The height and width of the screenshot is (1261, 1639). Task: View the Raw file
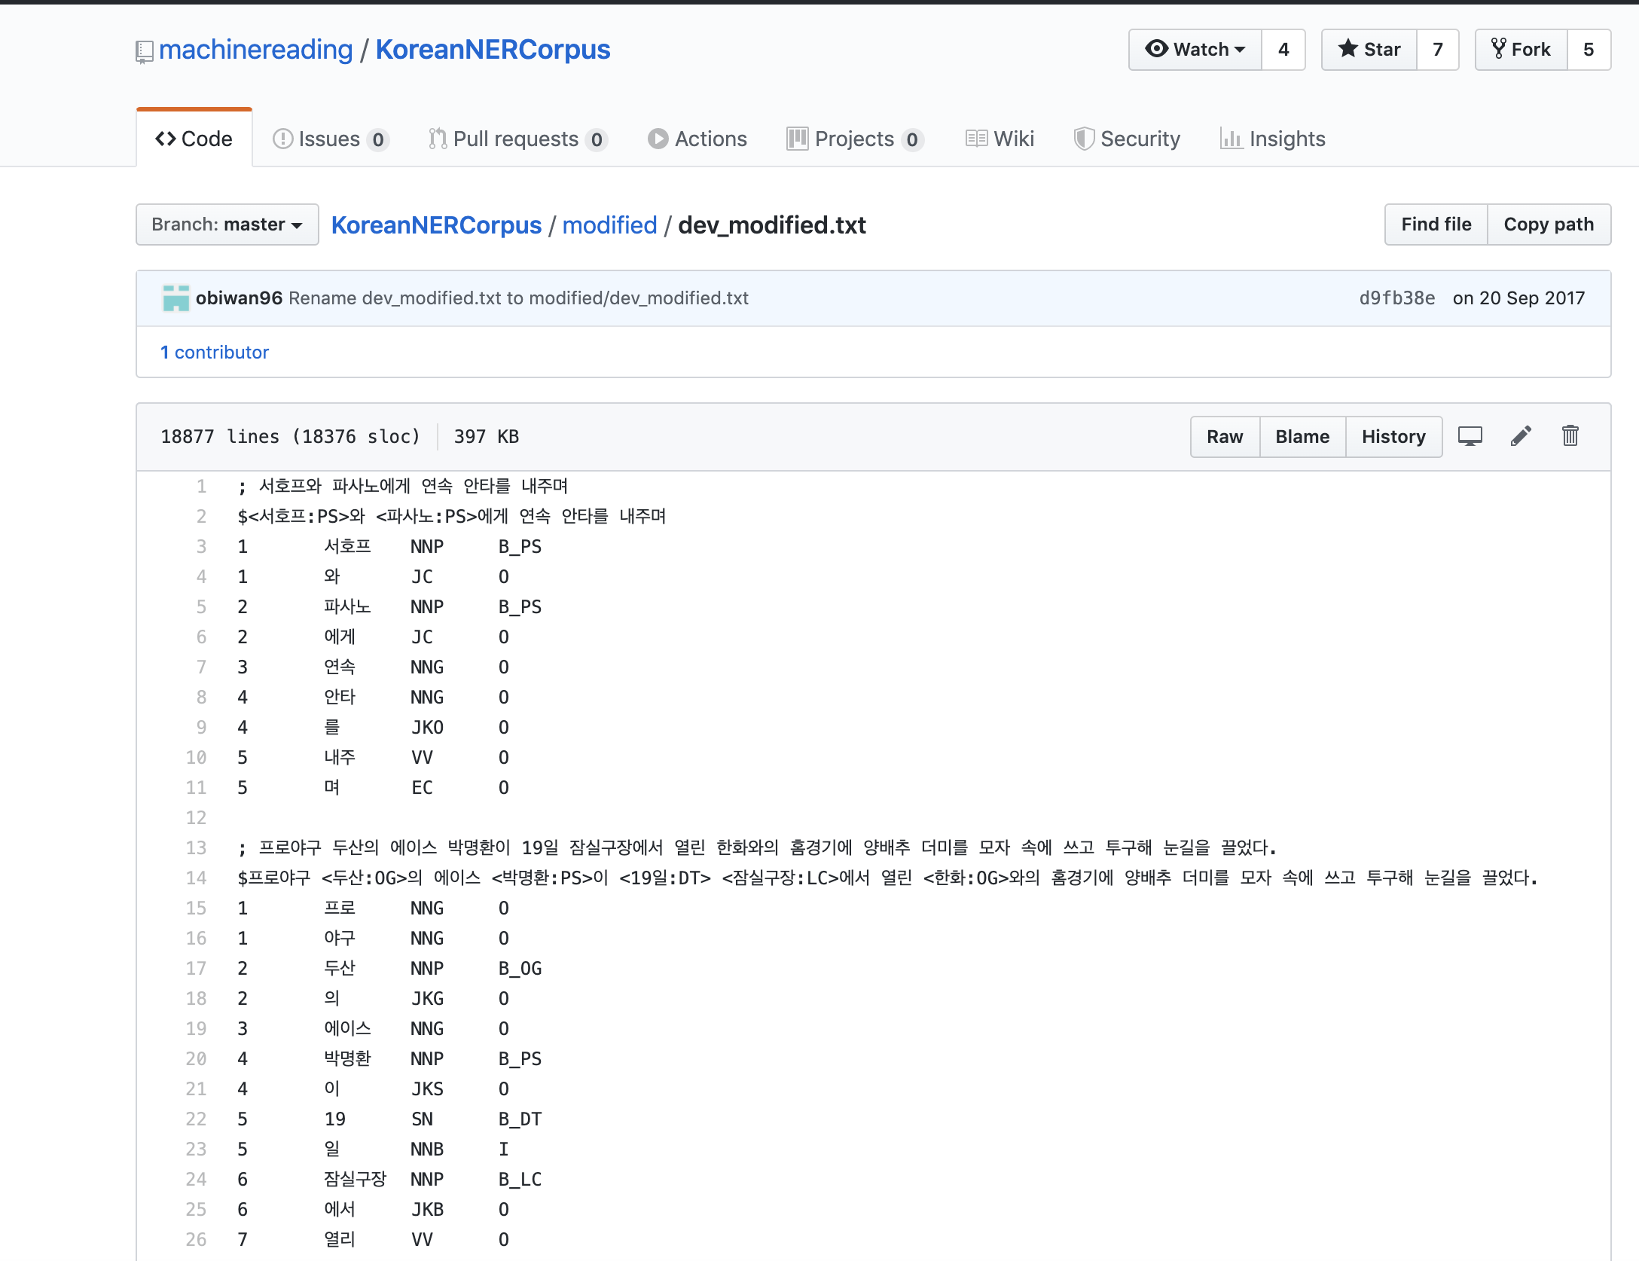pos(1225,437)
